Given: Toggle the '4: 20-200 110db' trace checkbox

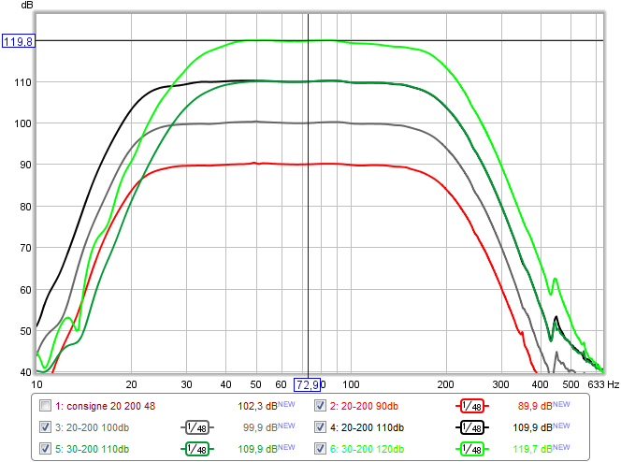Looking at the screenshot, I should point(321,427).
